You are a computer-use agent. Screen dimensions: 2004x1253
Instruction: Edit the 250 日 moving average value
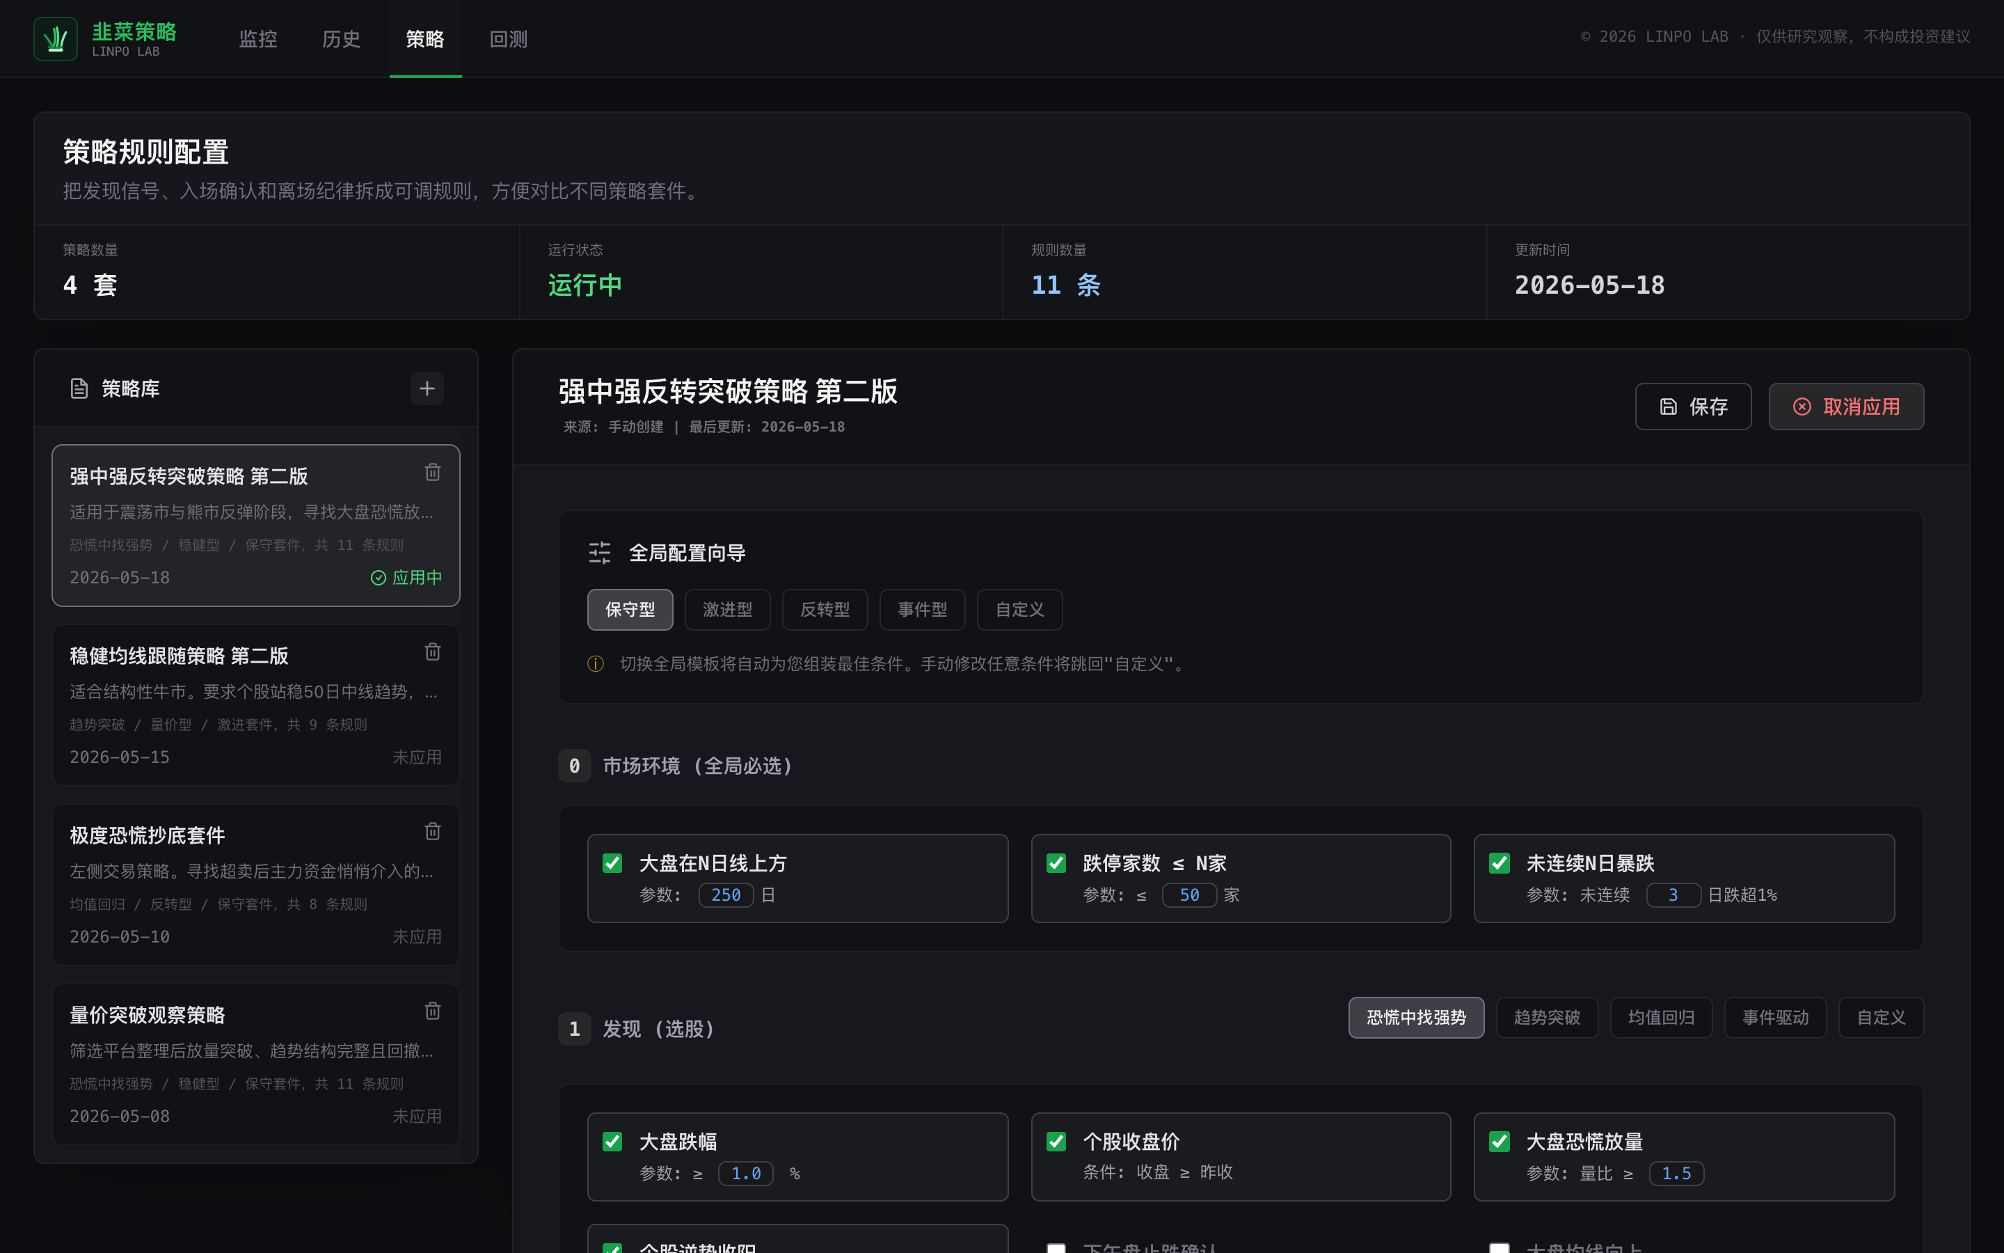[726, 895]
